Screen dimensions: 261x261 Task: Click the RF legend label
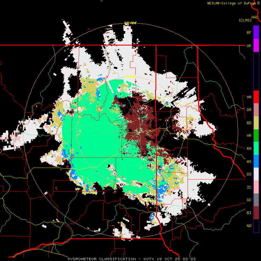[x=249, y=32]
